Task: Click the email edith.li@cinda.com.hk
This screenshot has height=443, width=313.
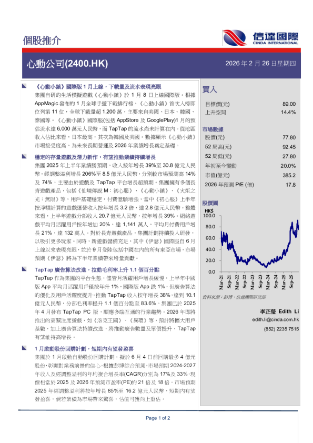Action: pyautogui.click(x=276, y=319)
